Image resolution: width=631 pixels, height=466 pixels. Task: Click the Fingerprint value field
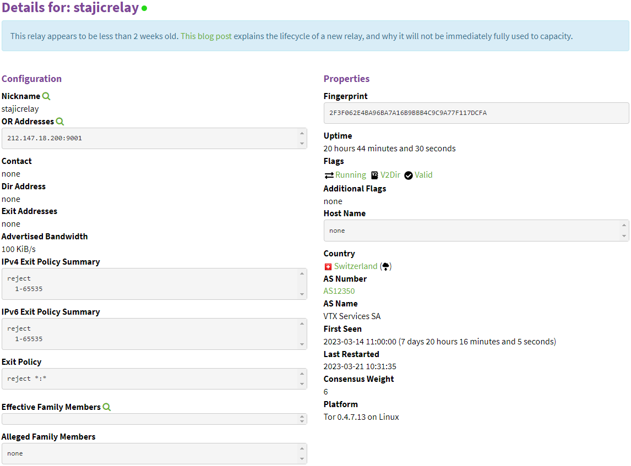(476, 113)
